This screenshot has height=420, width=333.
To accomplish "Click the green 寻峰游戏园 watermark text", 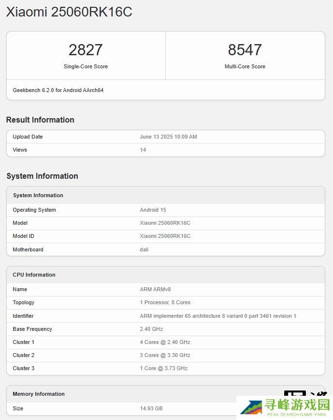I will pyautogui.click(x=296, y=405).
